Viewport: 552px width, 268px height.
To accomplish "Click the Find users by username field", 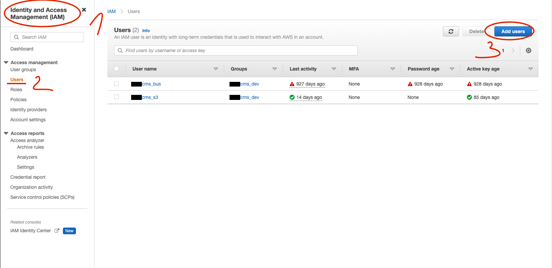I will click(236, 50).
